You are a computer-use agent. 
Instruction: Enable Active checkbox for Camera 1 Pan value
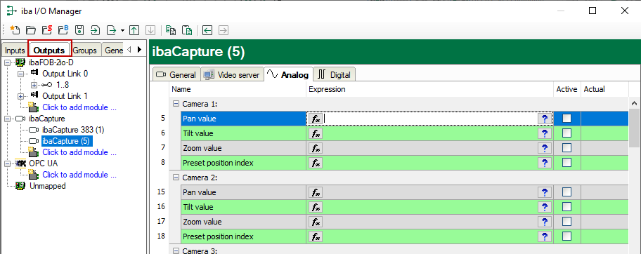pos(566,119)
